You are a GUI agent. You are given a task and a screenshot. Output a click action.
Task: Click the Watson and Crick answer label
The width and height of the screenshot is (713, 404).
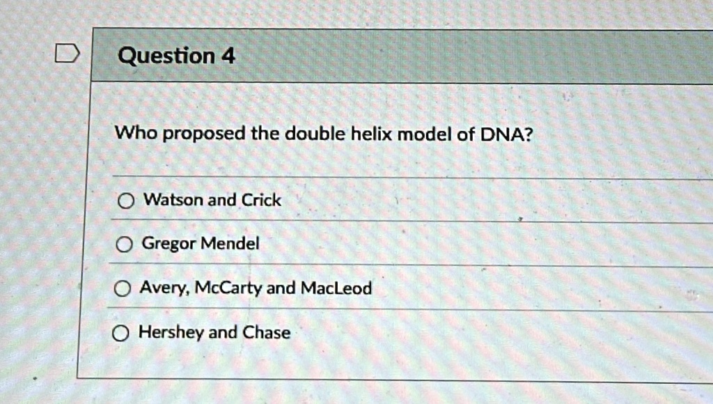tap(211, 200)
